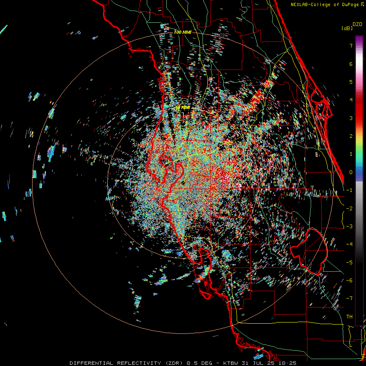
Task: Click the 2 value on the color scale
Action: [351, 136]
